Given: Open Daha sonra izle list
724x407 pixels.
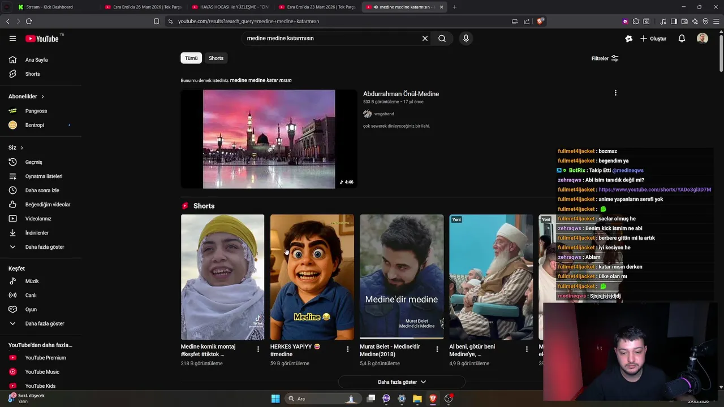Looking at the screenshot, I should tap(42, 190).
